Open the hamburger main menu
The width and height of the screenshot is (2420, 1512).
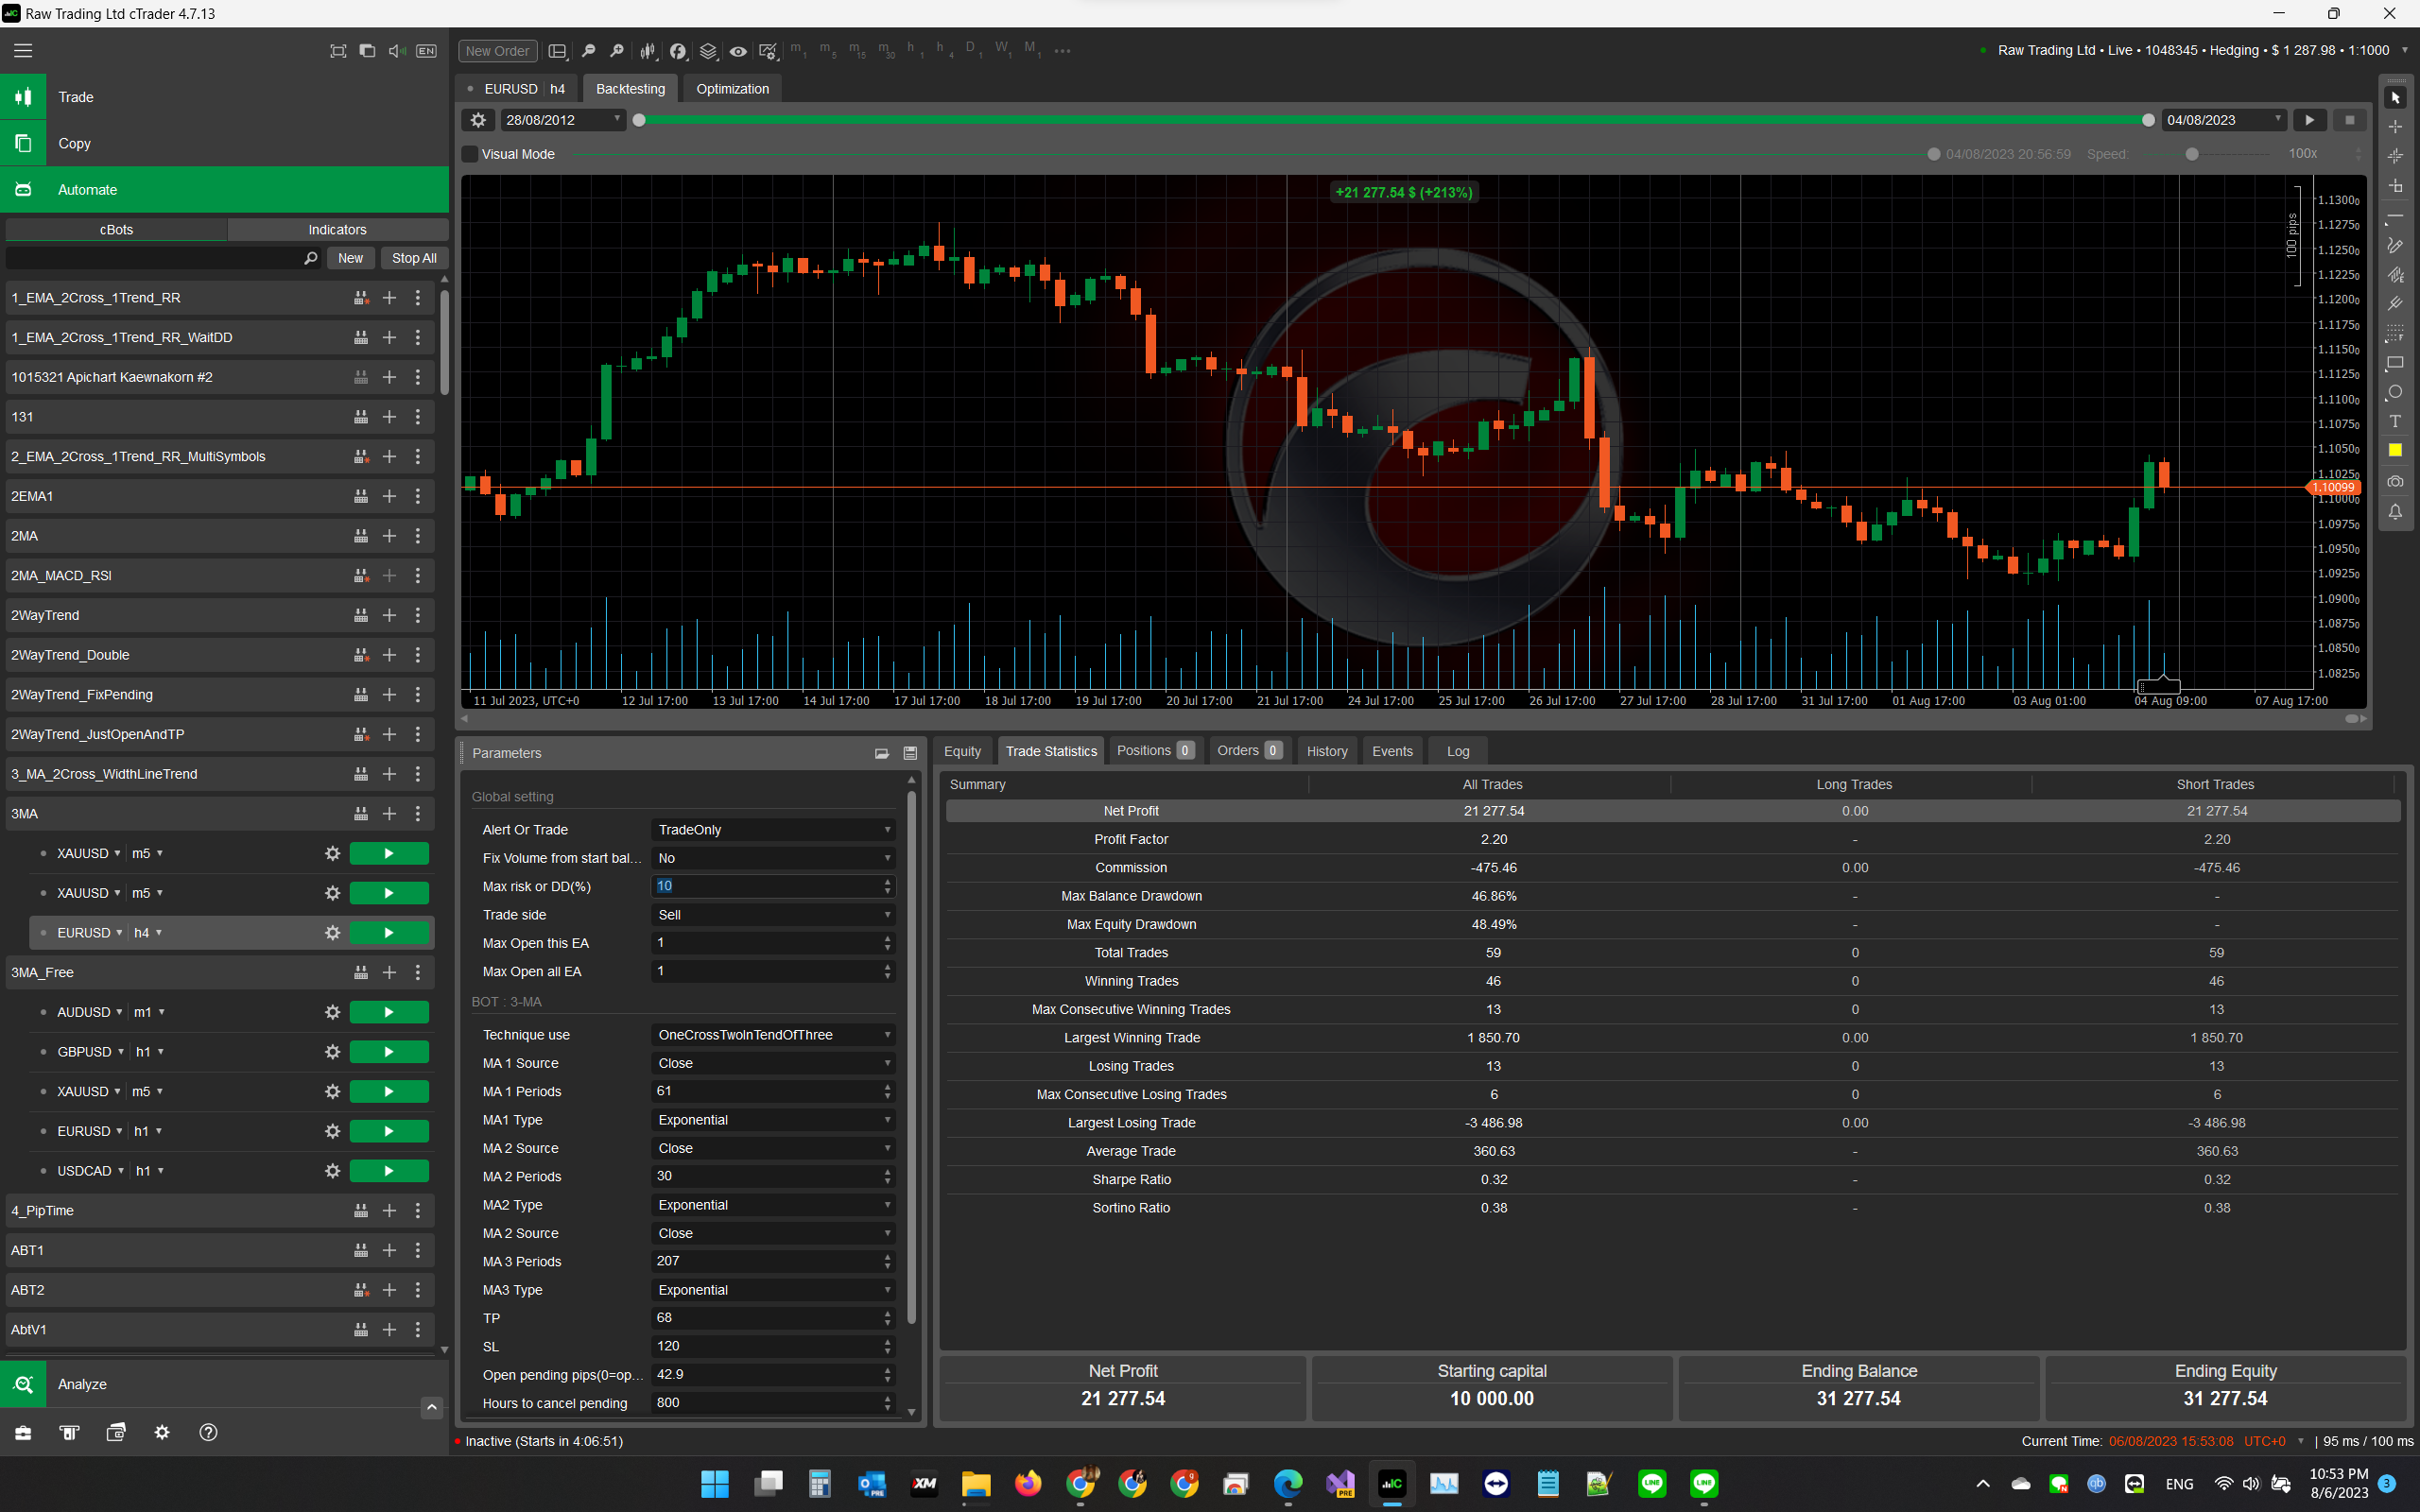(23, 50)
